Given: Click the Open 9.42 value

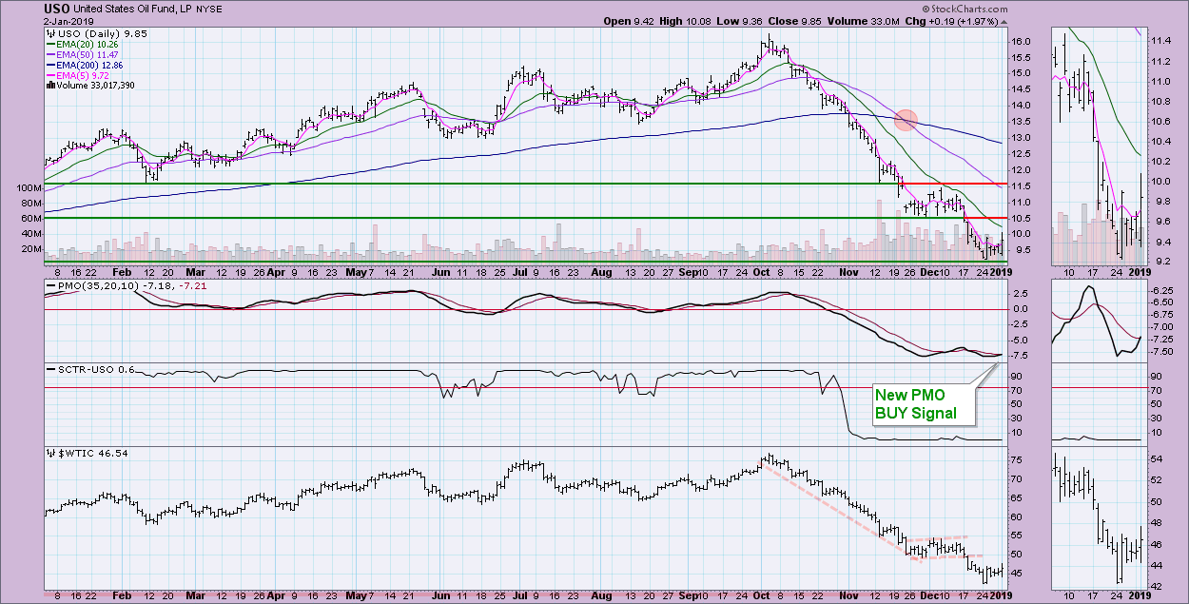Looking at the screenshot, I should [x=628, y=21].
